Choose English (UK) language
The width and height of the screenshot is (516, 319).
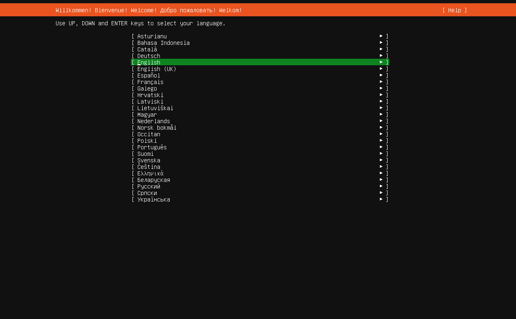pos(260,69)
